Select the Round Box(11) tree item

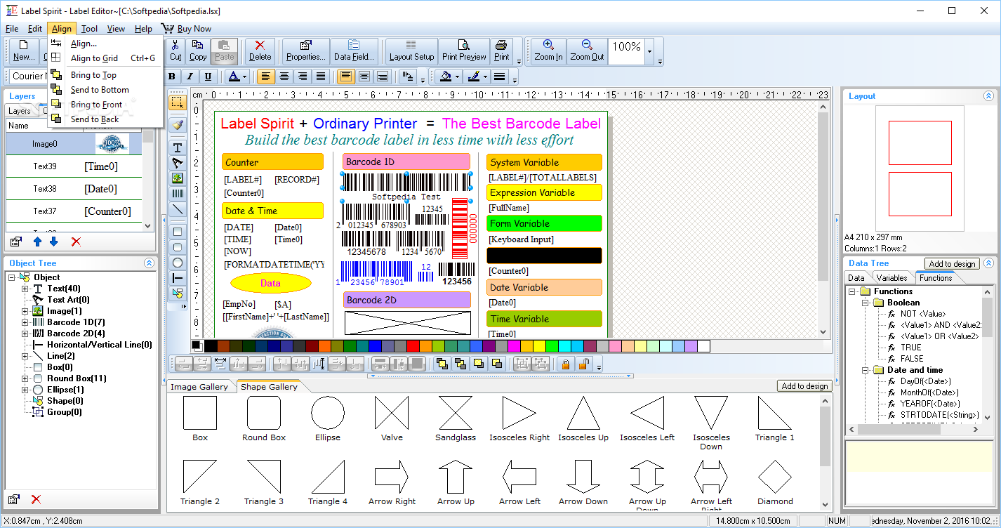[77, 378]
